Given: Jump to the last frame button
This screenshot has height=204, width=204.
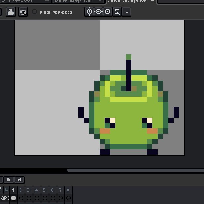Looking at the screenshot, I should tap(19, 180).
